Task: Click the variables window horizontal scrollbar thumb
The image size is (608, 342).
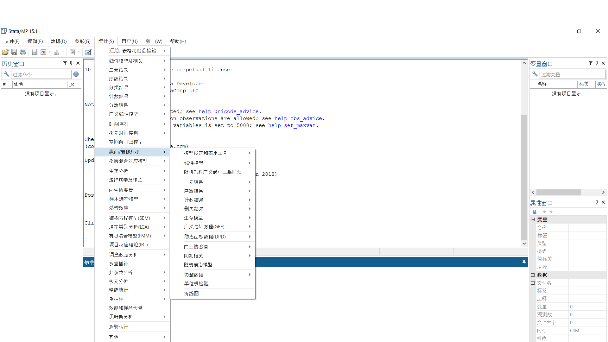Action: click(x=559, y=193)
